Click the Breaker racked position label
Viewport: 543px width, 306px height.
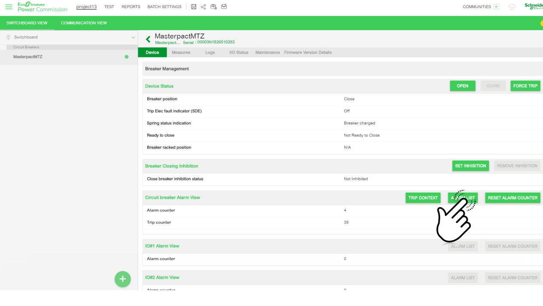[169, 147]
